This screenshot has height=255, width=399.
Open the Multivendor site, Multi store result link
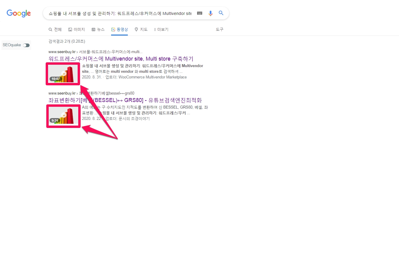tap(121, 59)
